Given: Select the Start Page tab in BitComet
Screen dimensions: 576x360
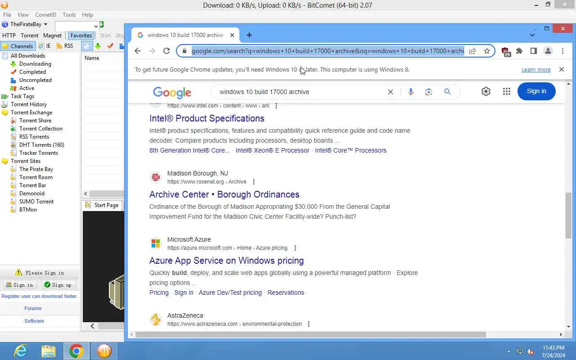Looking at the screenshot, I should [102, 205].
